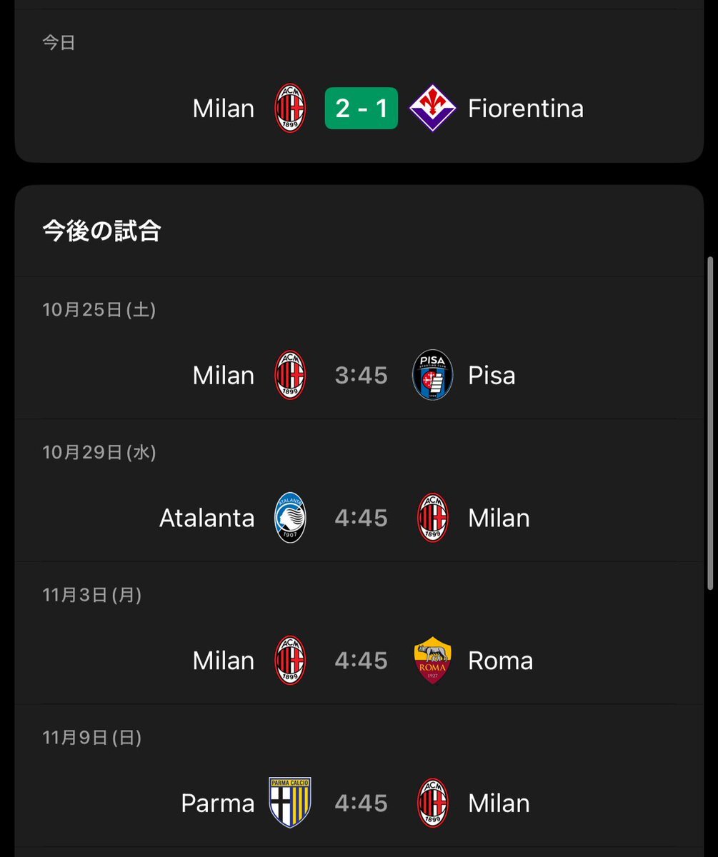
Task: Tap the Parma team name
Action: [218, 803]
